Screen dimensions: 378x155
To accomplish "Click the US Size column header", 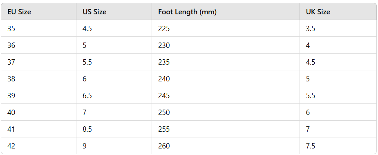I will 114,11.
